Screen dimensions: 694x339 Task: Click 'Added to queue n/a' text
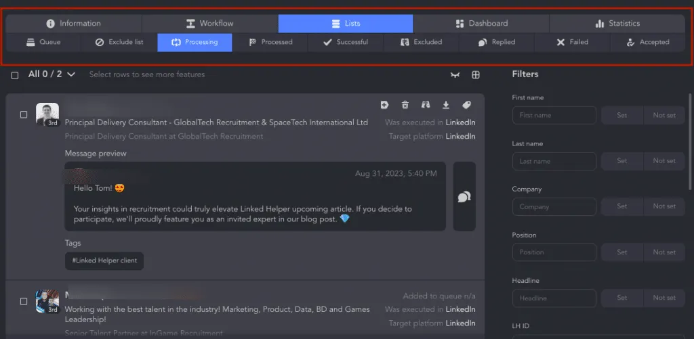click(439, 296)
